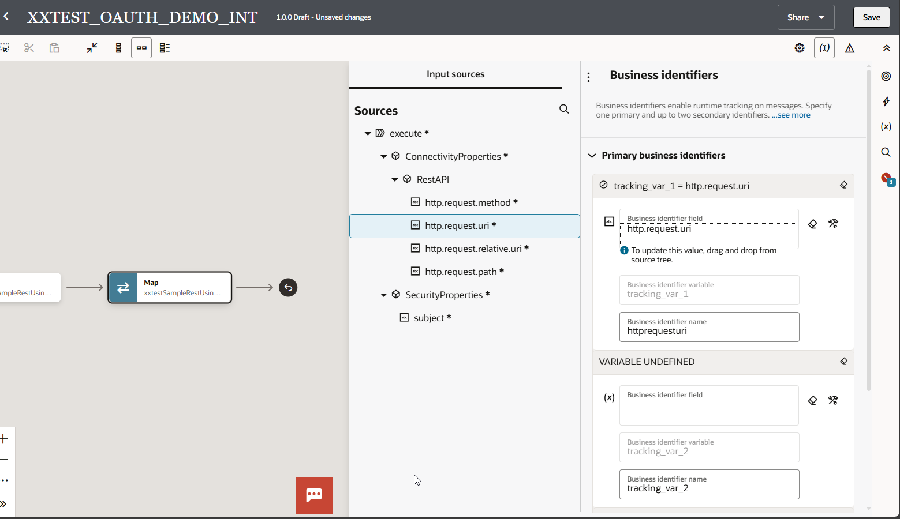The height and width of the screenshot is (519, 900).
Task: Collapse the ConnectivityProperties tree node
Action: coord(383,156)
